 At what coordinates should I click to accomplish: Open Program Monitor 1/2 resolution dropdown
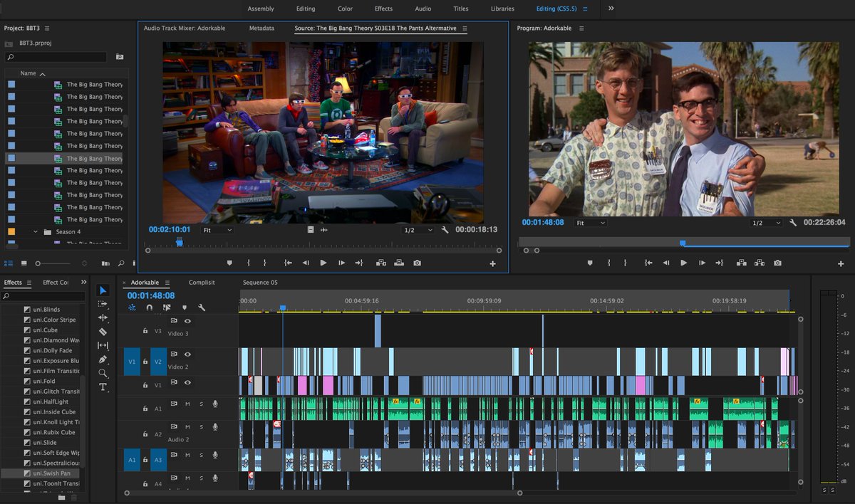click(x=766, y=223)
